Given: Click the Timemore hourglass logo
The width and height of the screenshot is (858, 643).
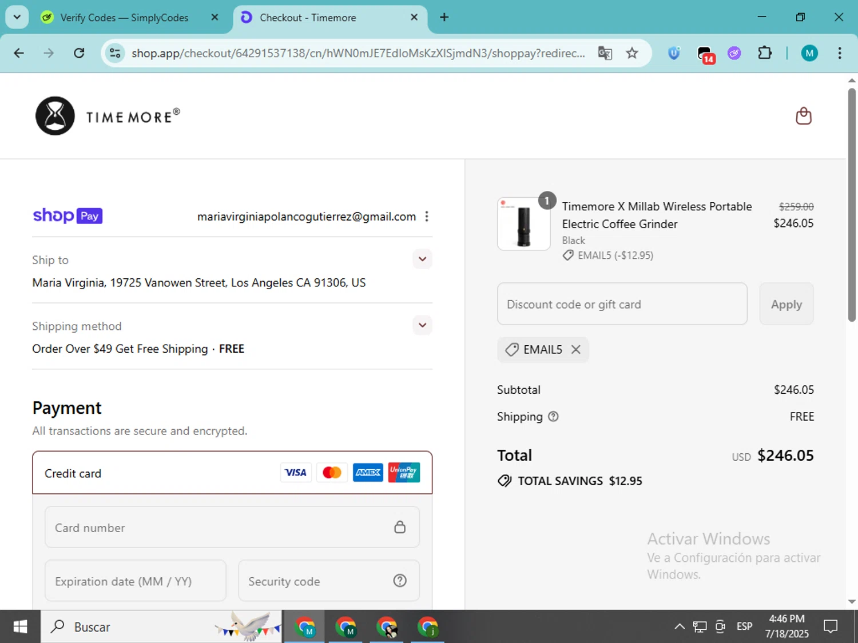Looking at the screenshot, I should pyautogui.click(x=55, y=115).
